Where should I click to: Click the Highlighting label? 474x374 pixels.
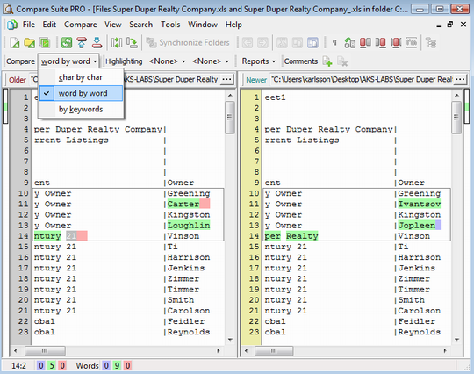click(124, 61)
